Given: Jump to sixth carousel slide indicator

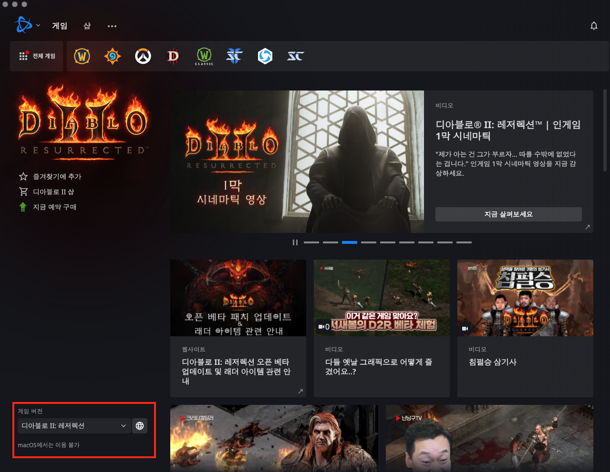Looking at the screenshot, I should click(x=407, y=242).
